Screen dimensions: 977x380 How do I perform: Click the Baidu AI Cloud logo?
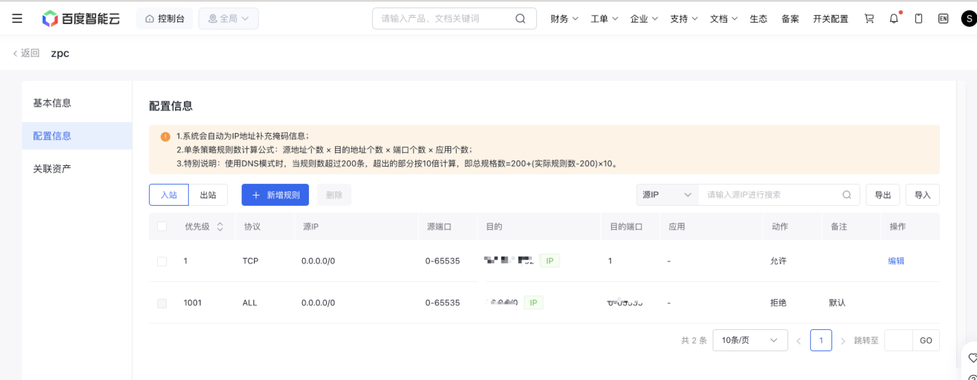point(81,18)
